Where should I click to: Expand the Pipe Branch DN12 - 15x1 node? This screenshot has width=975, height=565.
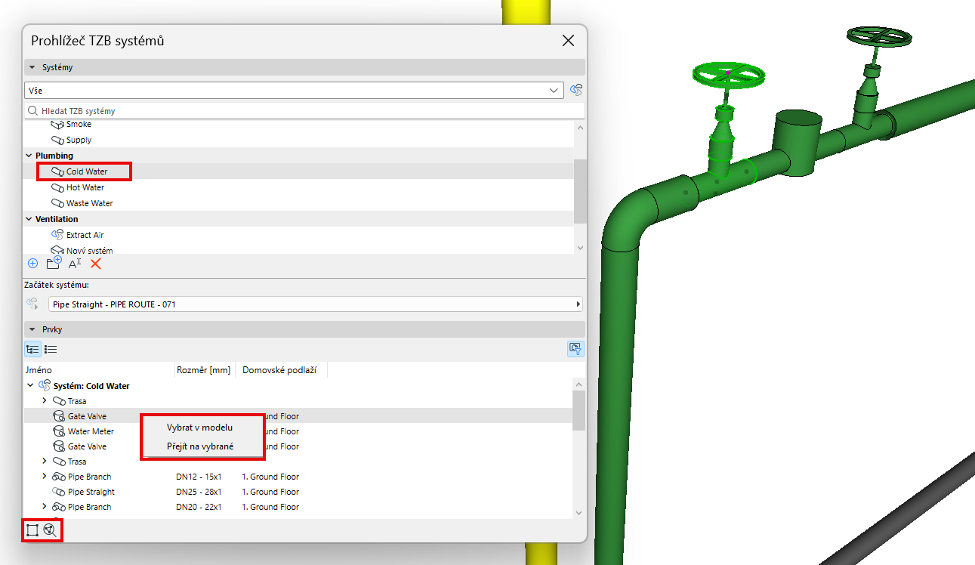click(45, 477)
